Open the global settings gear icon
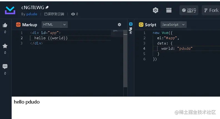The width and height of the screenshot is (220, 119). coord(156,10)
